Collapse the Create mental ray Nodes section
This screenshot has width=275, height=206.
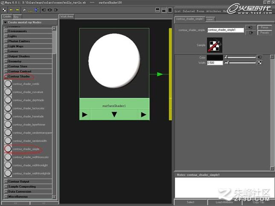point(5,23)
